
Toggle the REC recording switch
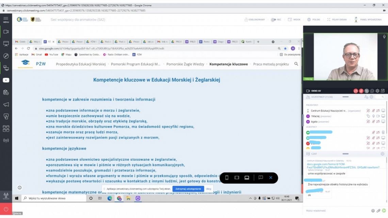tap(274, 20)
